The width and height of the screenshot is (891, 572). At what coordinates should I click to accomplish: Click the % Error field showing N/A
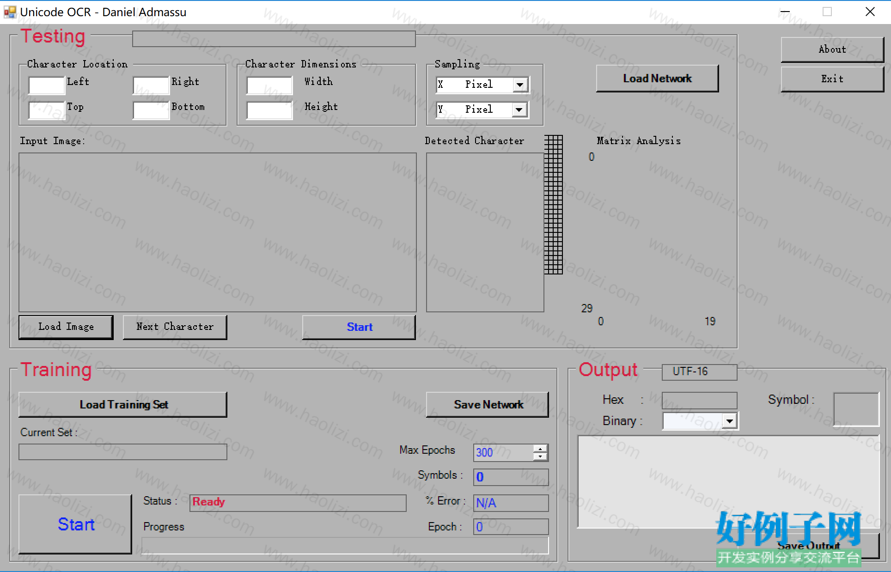[511, 503]
